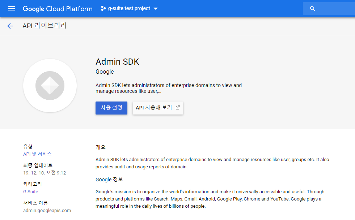Click the Google Cloud Platform logo text

tap(58, 9)
